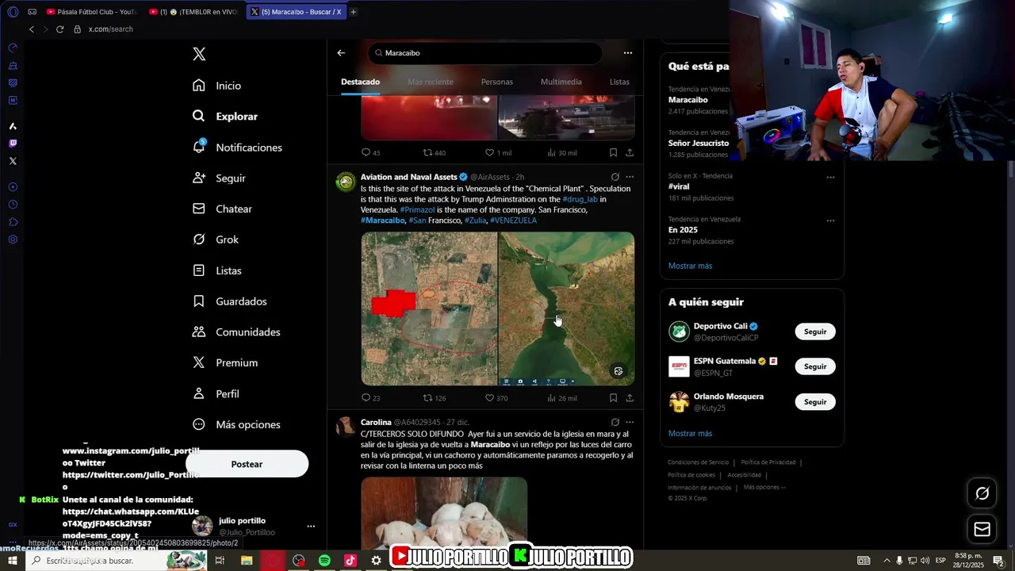Click the X logo above Inicio
The image size is (1015, 571).
click(199, 54)
